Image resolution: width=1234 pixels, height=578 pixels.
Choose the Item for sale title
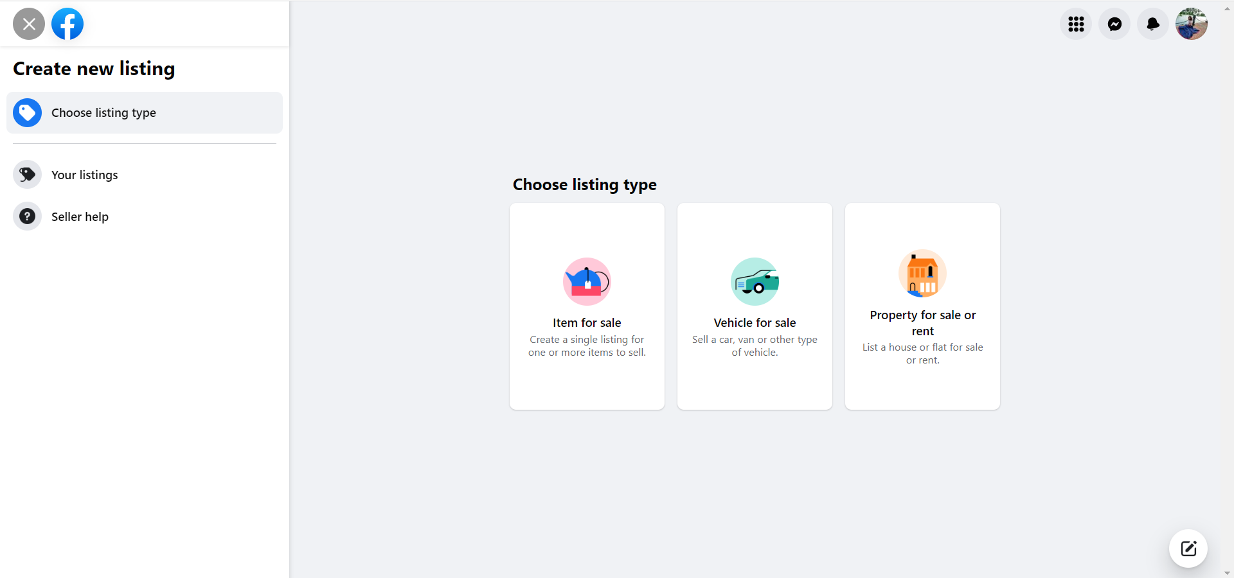pyautogui.click(x=587, y=323)
